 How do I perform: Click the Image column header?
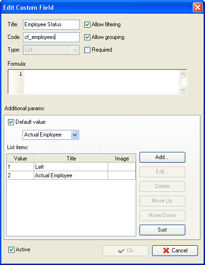point(122,159)
